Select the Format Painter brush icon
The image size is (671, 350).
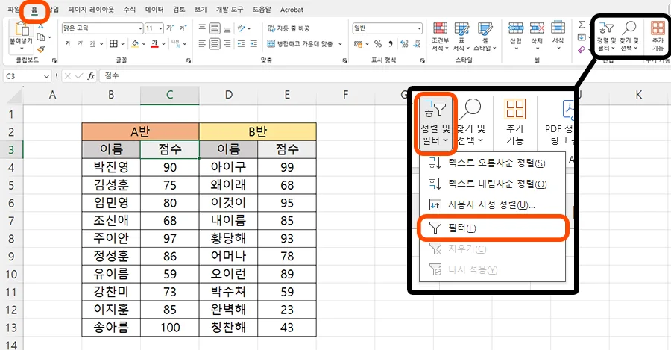point(41,50)
